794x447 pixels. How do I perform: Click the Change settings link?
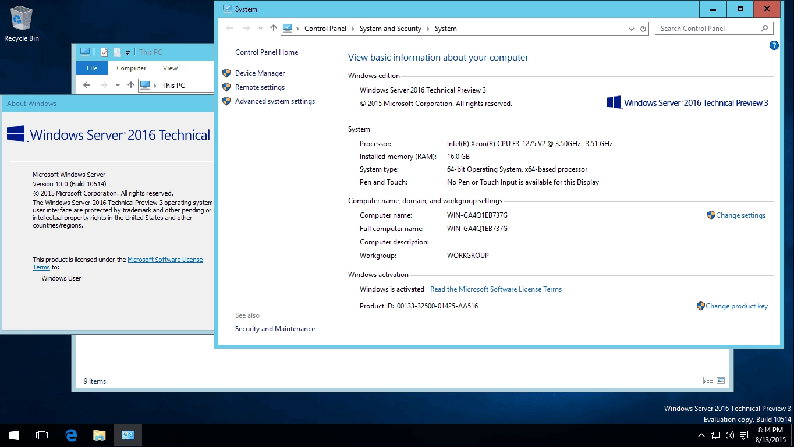(740, 215)
